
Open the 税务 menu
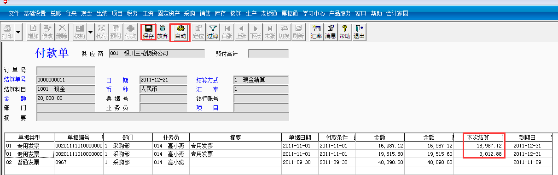(x=133, y=14)
